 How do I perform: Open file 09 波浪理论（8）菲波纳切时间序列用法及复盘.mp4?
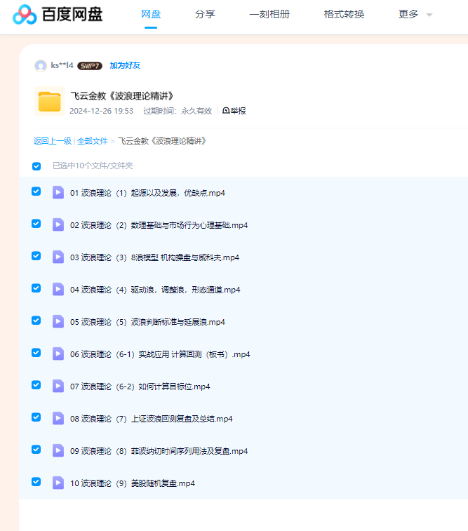click(159, 451)
